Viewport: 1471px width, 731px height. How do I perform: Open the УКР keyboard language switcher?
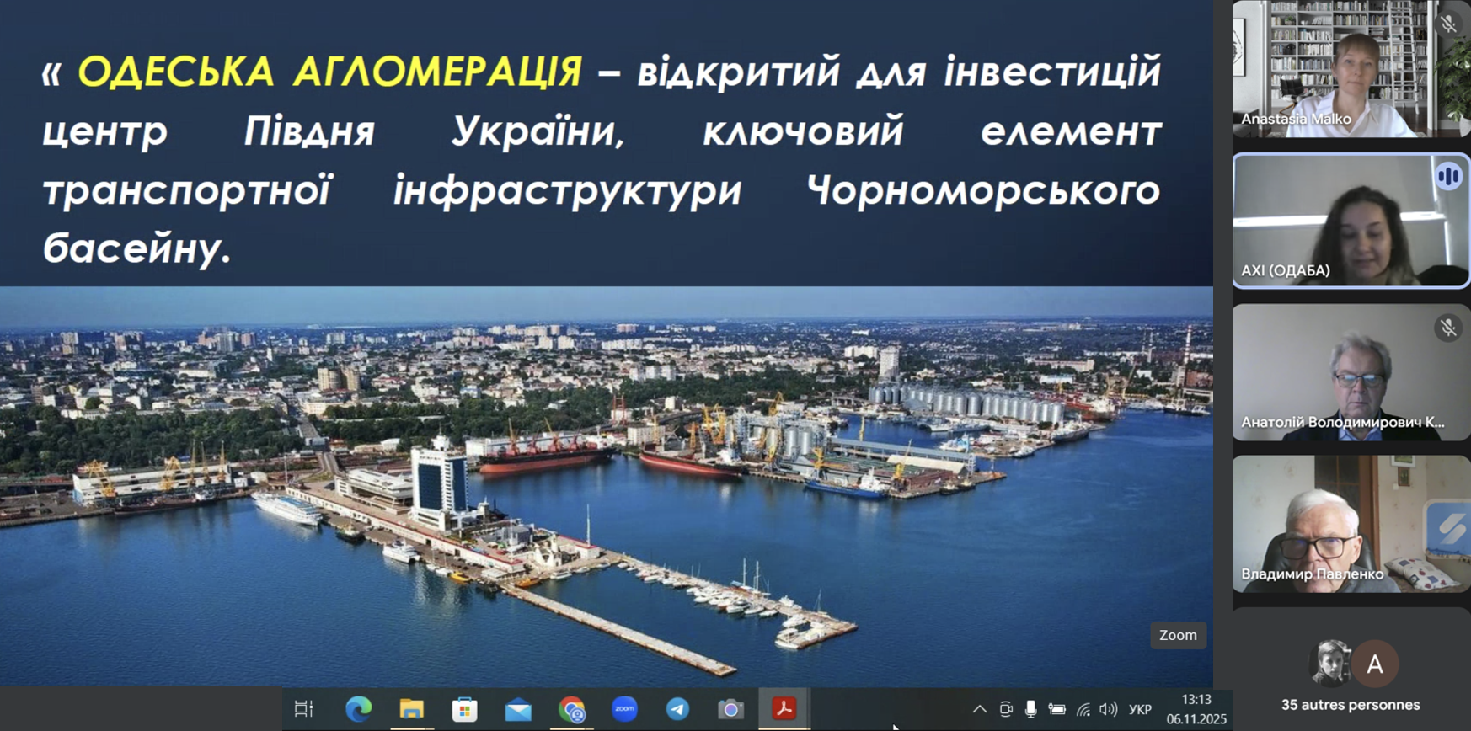point(1140,710)
